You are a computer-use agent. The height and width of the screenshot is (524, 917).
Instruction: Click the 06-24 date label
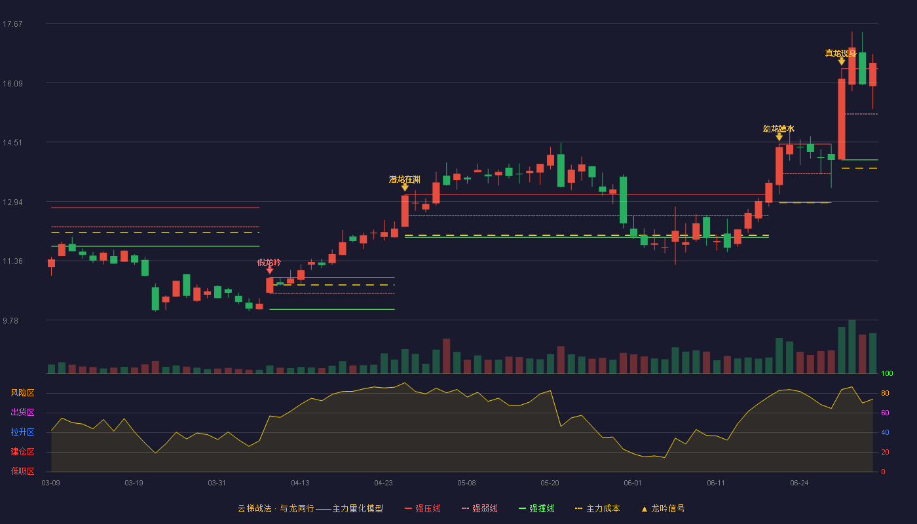click(799, 483)
